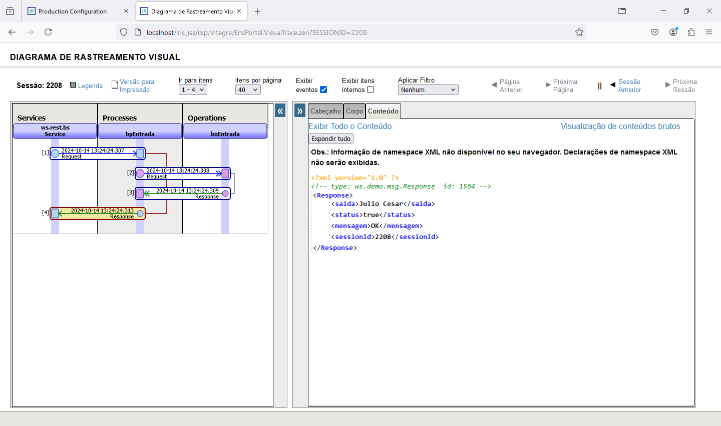Toggle the Versão para Impressão checkbox
The image size is (721, 426).
(x=115, y=84)
